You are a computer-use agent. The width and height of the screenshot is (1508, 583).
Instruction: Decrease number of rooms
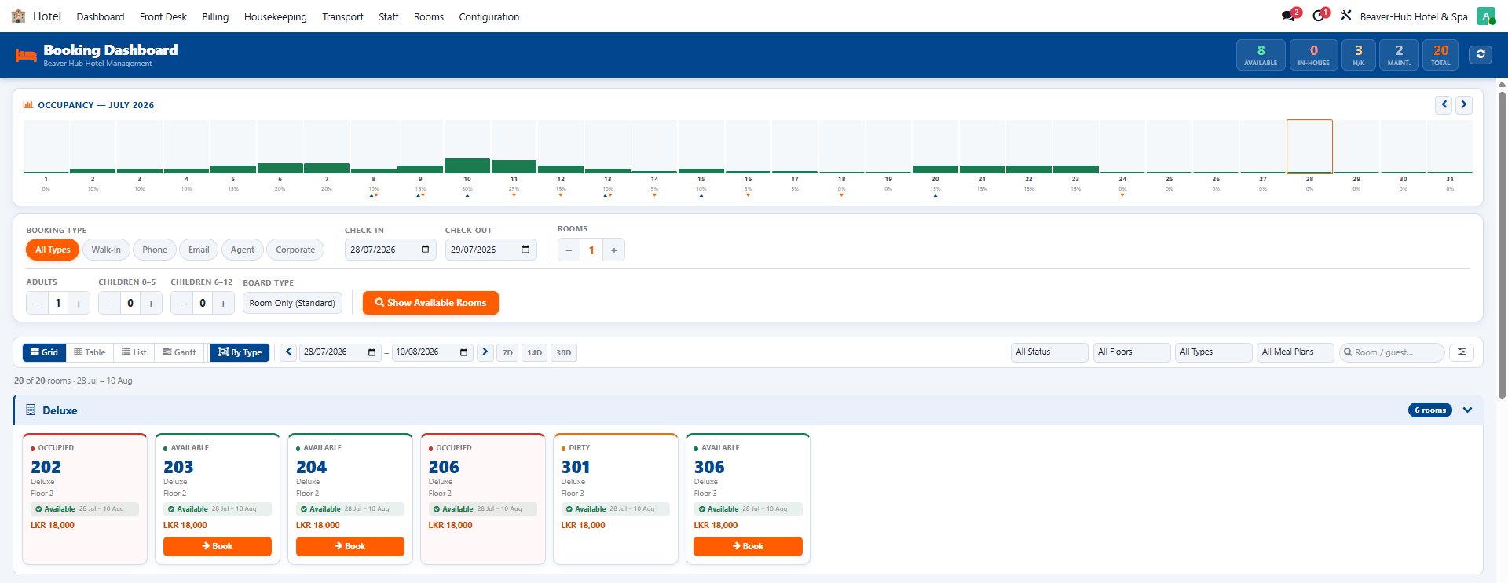(569, 250)
